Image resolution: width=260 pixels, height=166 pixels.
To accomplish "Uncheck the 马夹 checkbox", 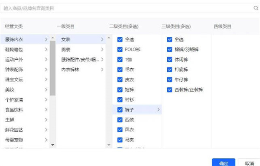I will [120, 140].
